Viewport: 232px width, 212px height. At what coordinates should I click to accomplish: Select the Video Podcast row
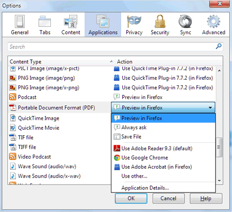coord(60,157)
